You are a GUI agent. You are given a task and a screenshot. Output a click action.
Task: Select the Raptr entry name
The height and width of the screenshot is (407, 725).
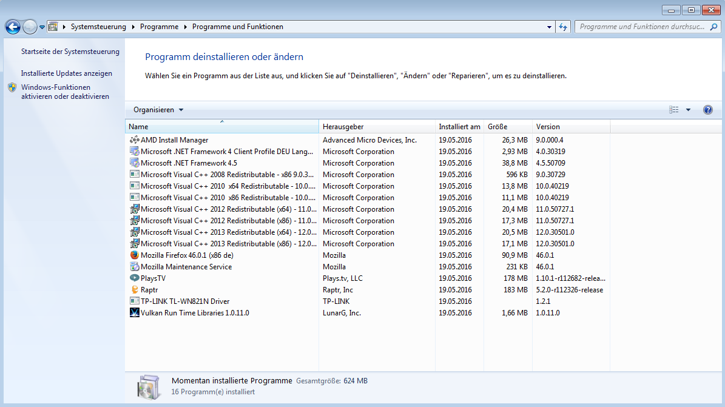149,289
